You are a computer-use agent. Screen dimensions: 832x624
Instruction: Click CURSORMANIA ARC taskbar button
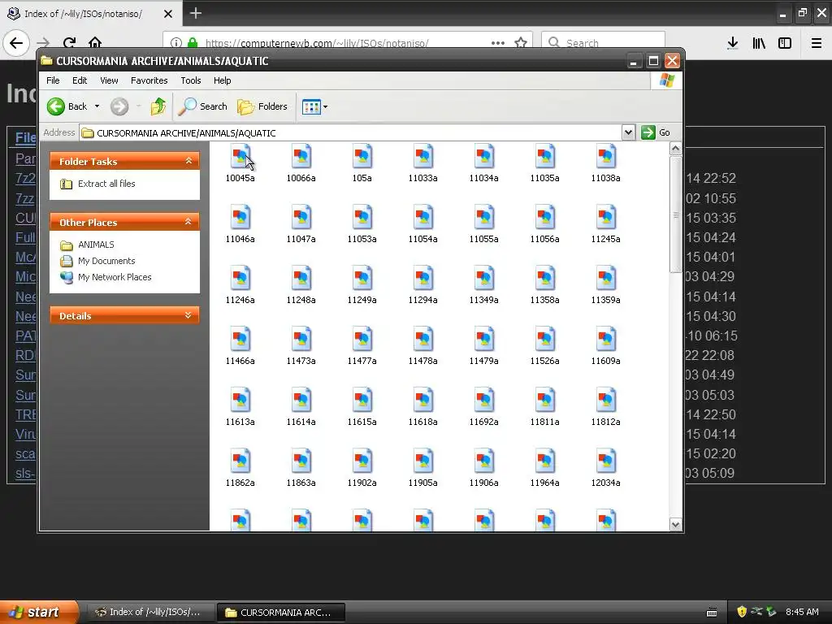(x=281, y=613)
